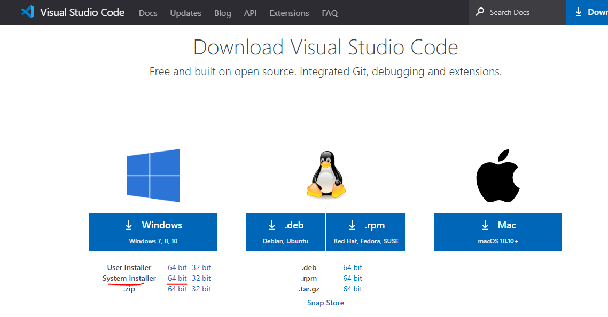This screenshot has height=317, width=608.
Task: Click the "User Installer" label
Action: click(x=129, y=267)
